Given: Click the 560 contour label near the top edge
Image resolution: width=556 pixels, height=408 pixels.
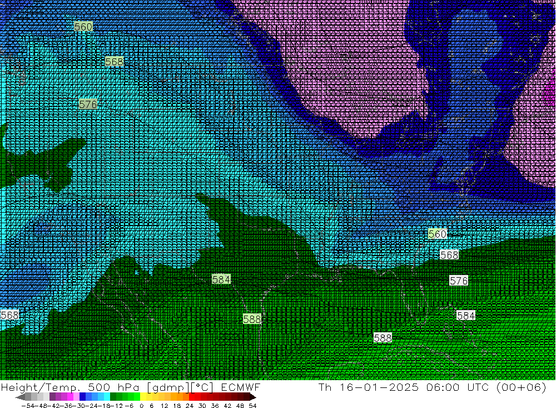Looking at the screenshot, I should [x=83, y=27].
